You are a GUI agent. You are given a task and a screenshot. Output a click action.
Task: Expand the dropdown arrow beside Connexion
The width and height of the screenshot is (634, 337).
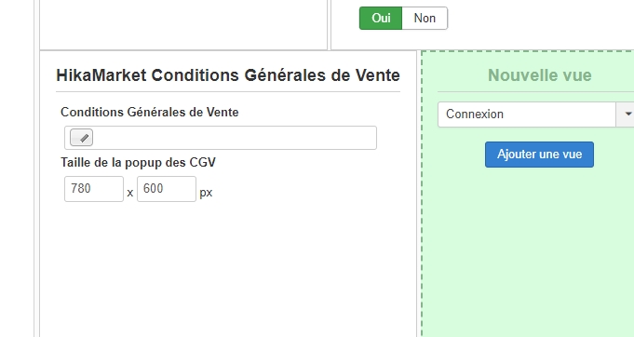[x=627, y=115]
